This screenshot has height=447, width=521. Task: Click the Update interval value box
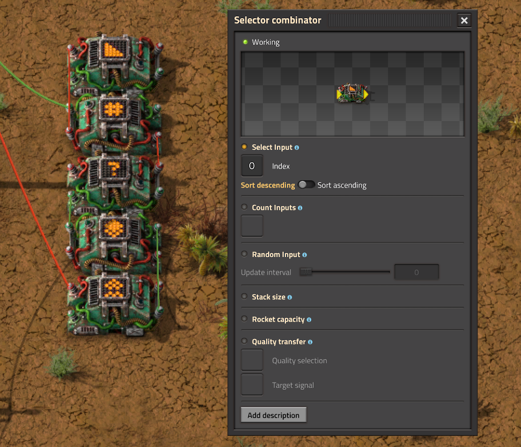(x=416, y=272)
